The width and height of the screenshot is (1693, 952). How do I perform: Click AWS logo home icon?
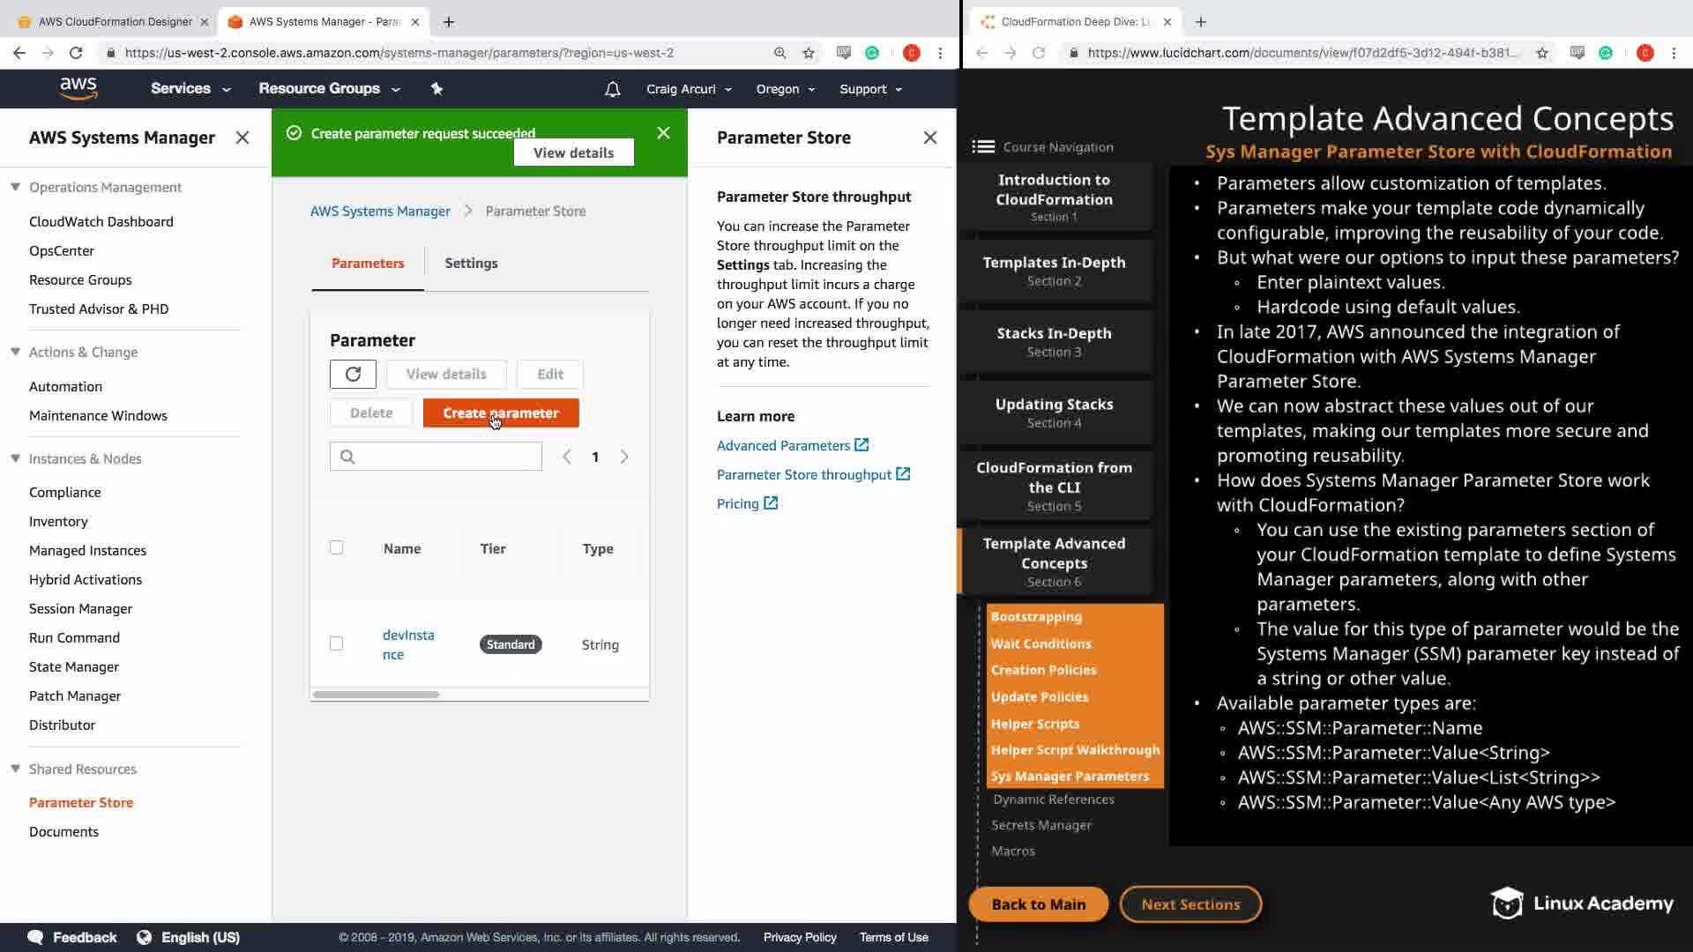pos(78,88)
